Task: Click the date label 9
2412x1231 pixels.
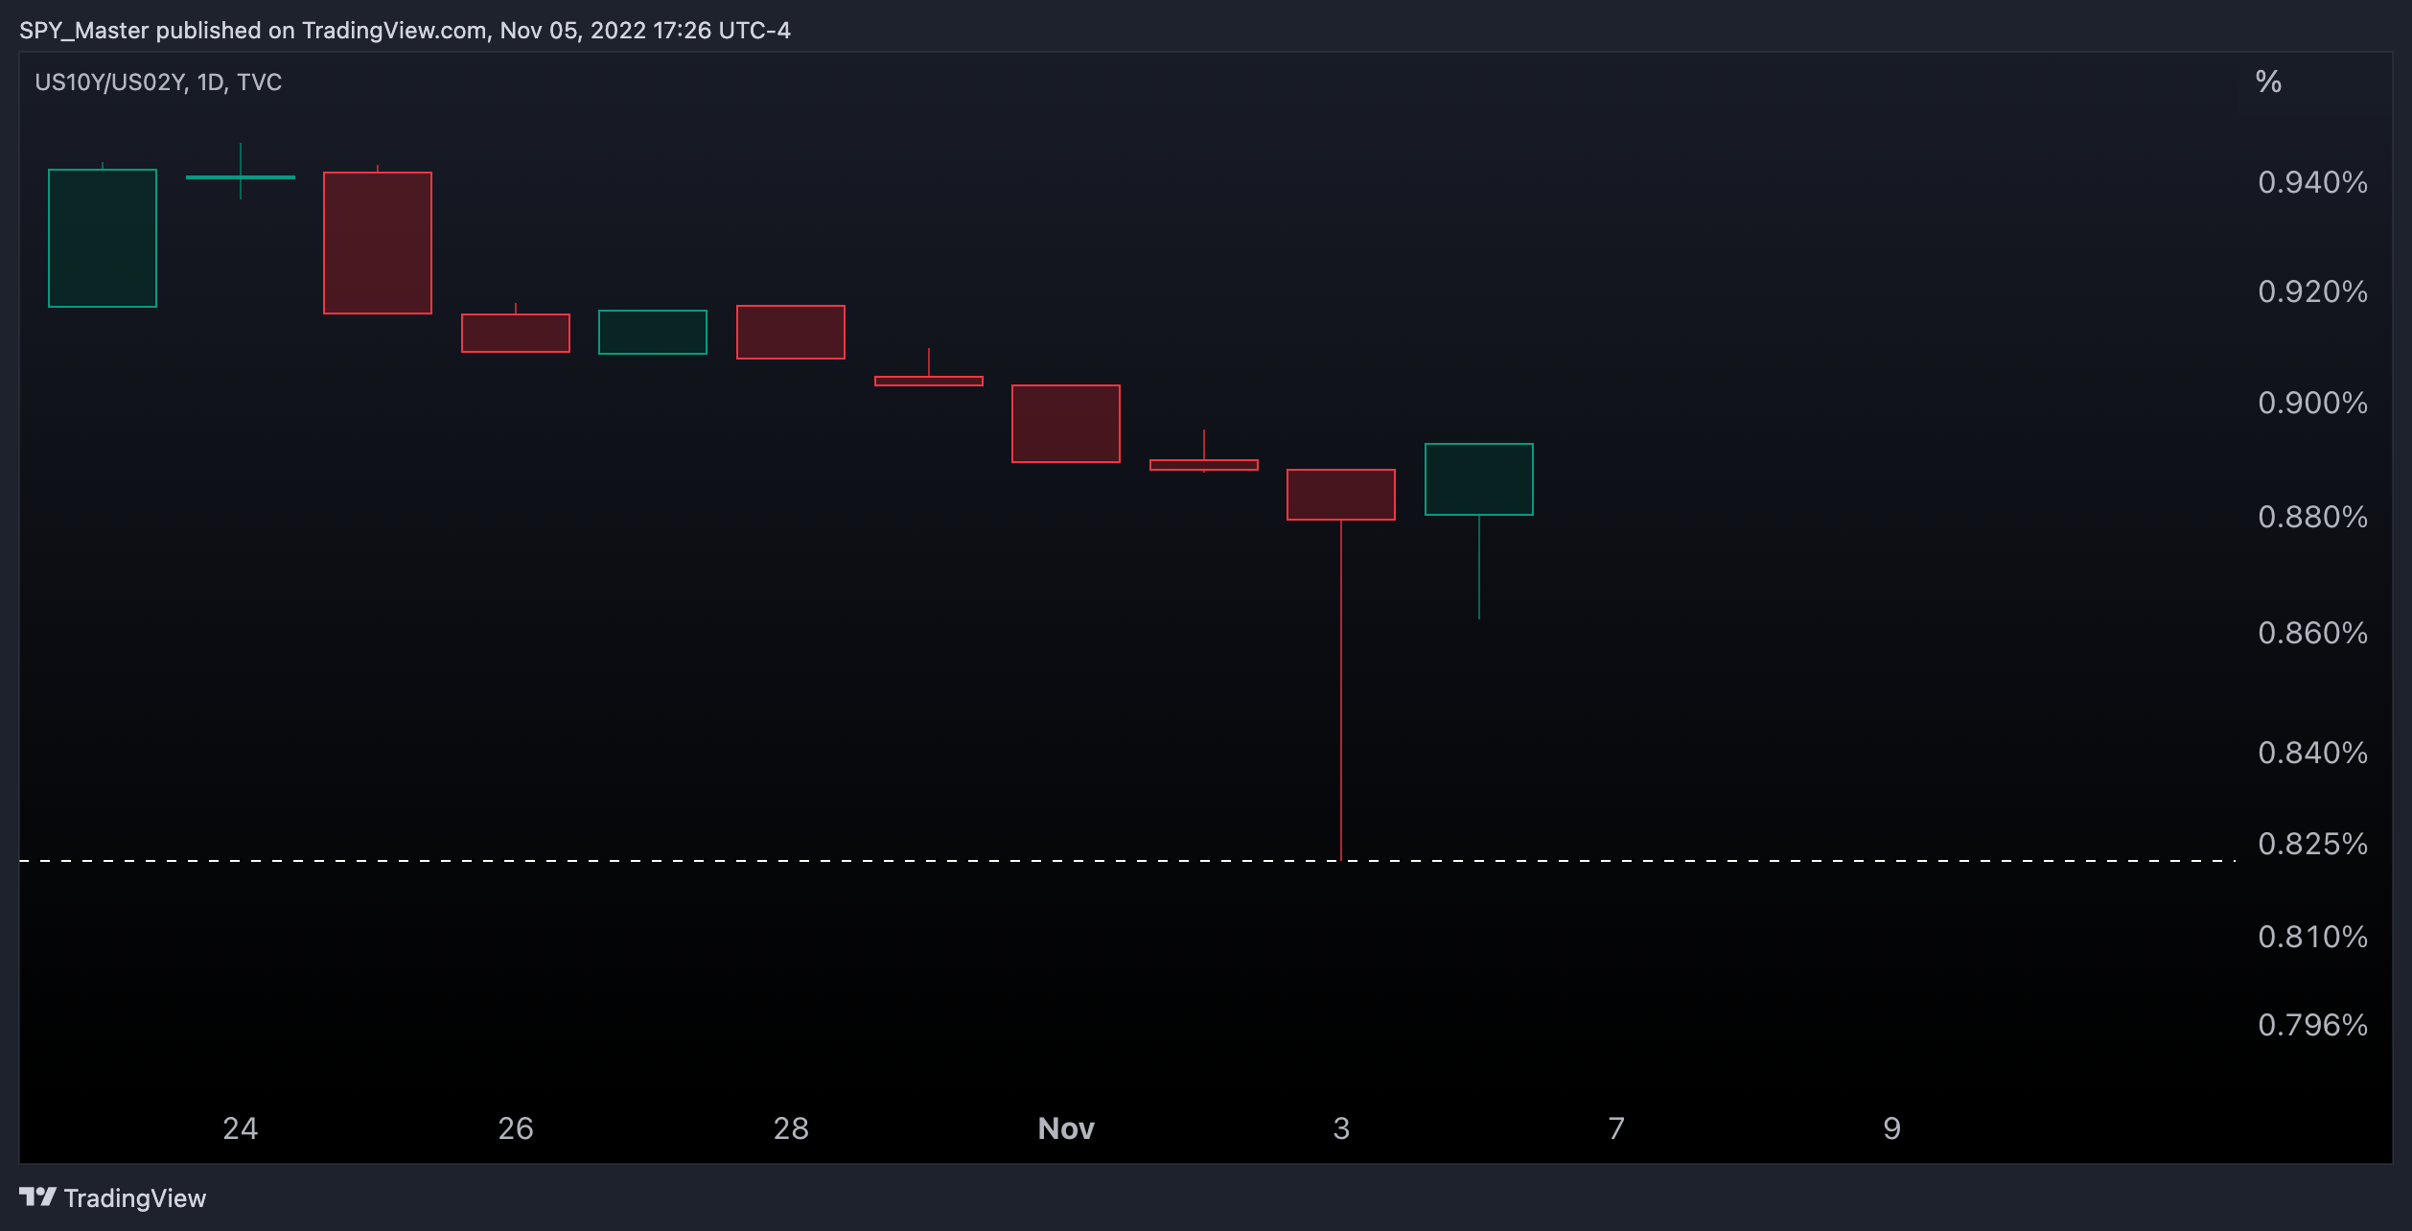Action: 1891,1128
